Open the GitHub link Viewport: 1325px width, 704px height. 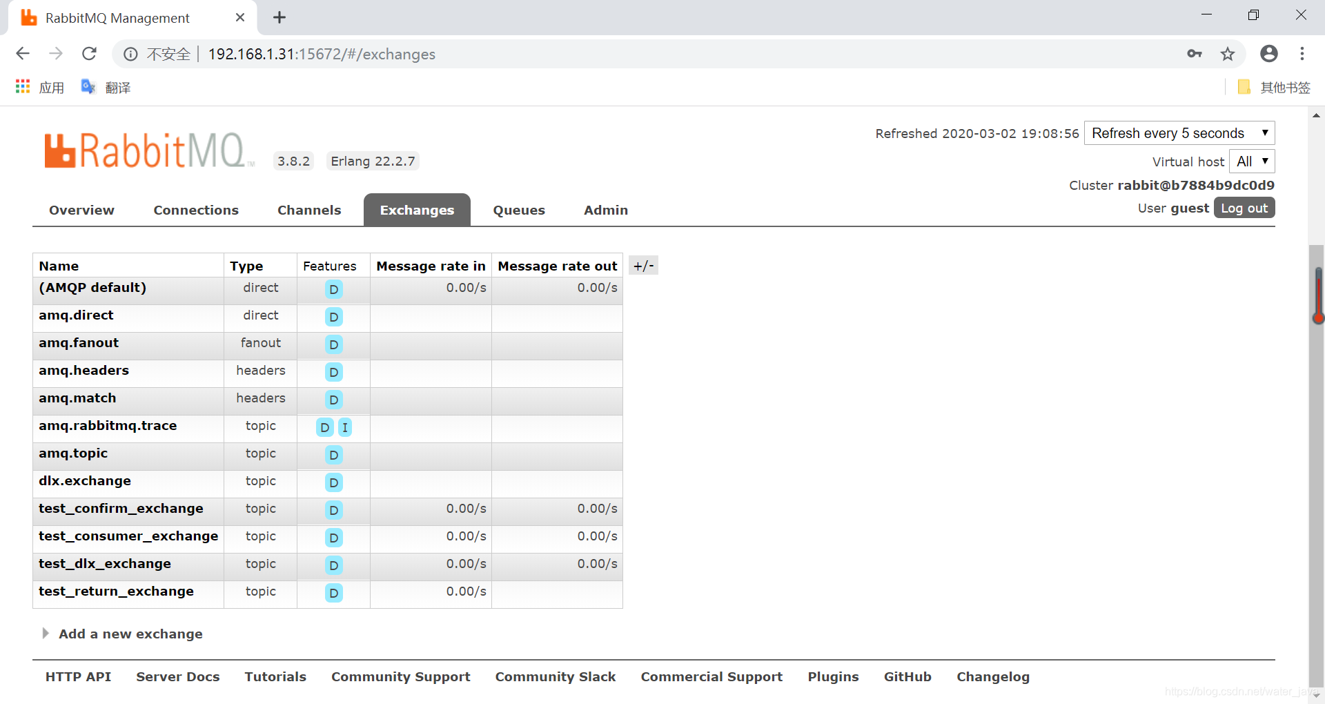(x=907, y=676)
